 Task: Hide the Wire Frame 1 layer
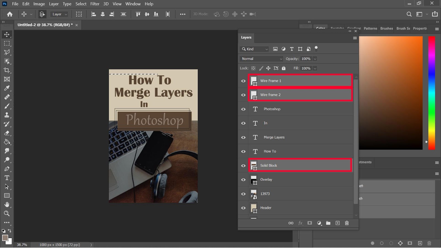point(243,81)
